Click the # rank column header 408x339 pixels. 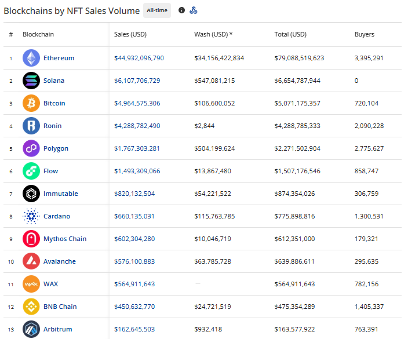coord(11,34)
